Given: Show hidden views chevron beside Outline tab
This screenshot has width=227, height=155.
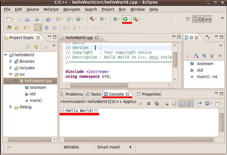Looking at the screenshot, I should [207, 37].
